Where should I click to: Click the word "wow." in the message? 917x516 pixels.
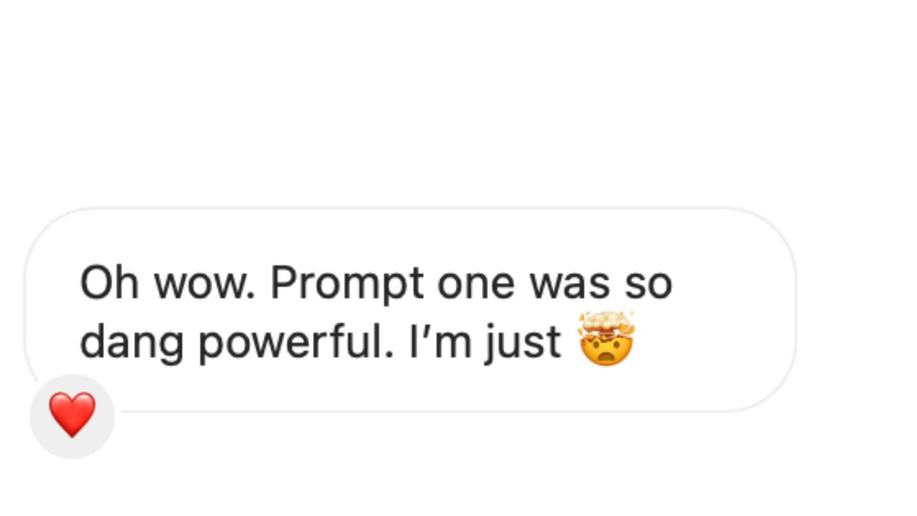[204, 284]
